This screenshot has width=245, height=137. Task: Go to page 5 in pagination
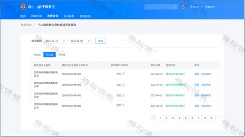pyautogui.click(x=186, y=118)
